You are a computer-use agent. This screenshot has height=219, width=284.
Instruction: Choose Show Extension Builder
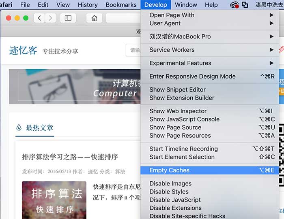[210, 98]
